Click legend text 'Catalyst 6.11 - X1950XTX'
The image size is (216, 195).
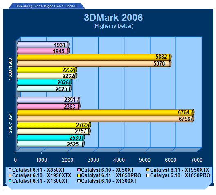click(180, 170)
